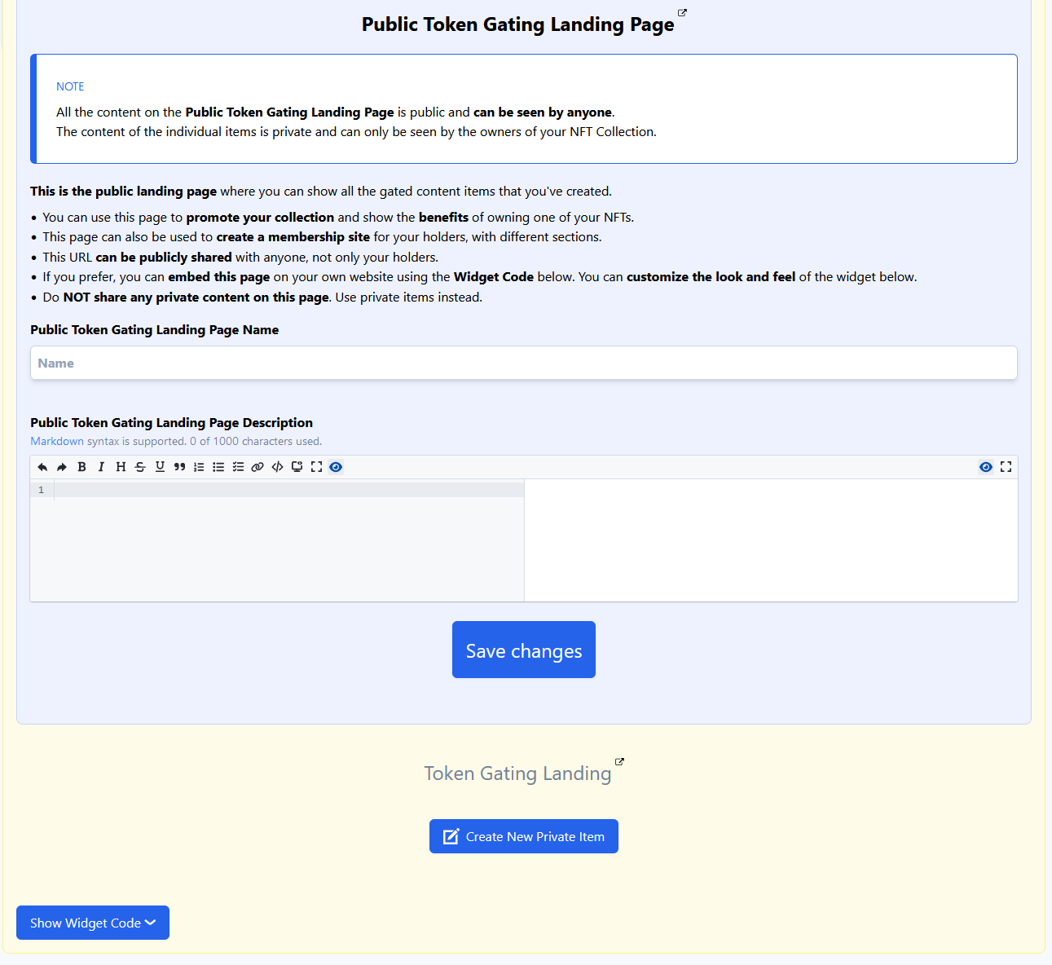The image size is (1052, 965).
Task: Click the Save changes button
Action: pyautogui.click(x=524, y=650)
